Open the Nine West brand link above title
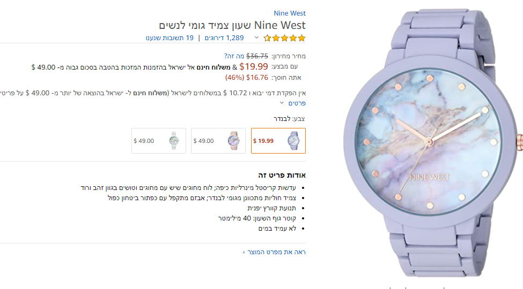 click(290, 13)
